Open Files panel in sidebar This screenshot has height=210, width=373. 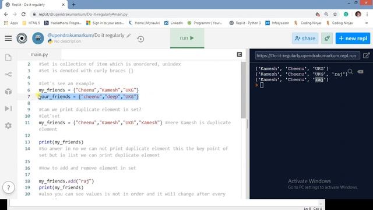click(x=8, y=57)
